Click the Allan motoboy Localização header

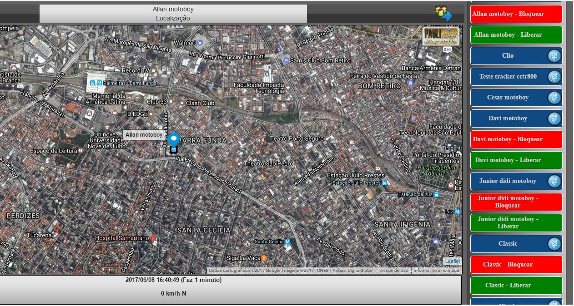[173, 14]
